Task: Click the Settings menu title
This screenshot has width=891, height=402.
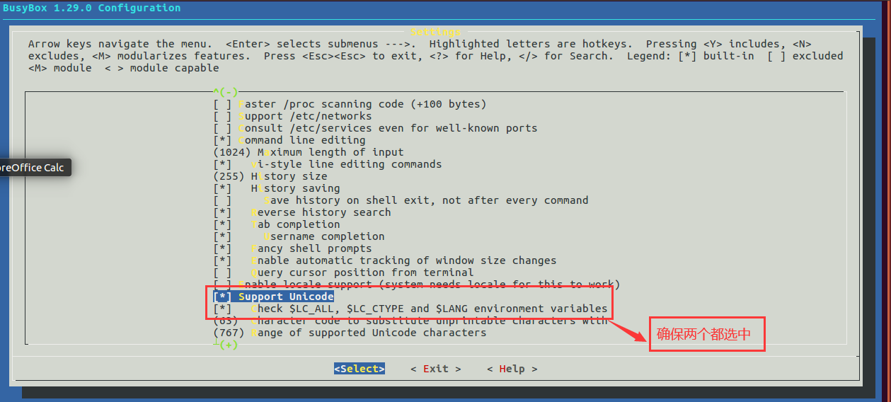Action: pos(436,32)
